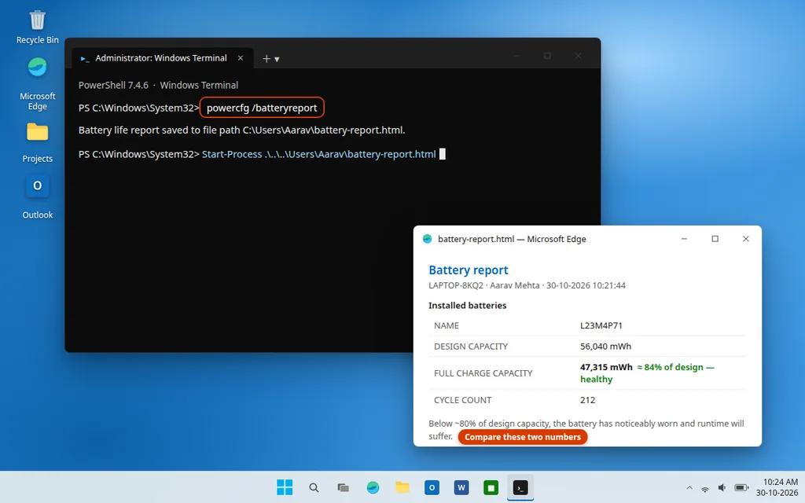Image resolution: width=805 pixels, height=503 pixels.
Task: Maximize the battery-report Edge window
Action: (715, 239)
